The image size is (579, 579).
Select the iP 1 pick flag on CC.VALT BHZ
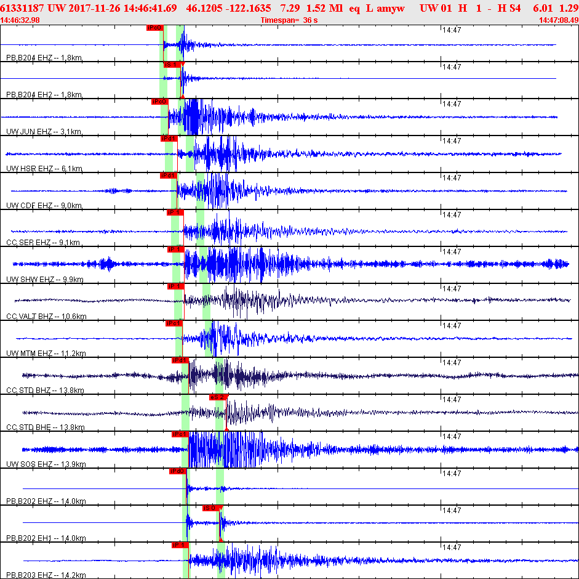click(x=175, y=286)
